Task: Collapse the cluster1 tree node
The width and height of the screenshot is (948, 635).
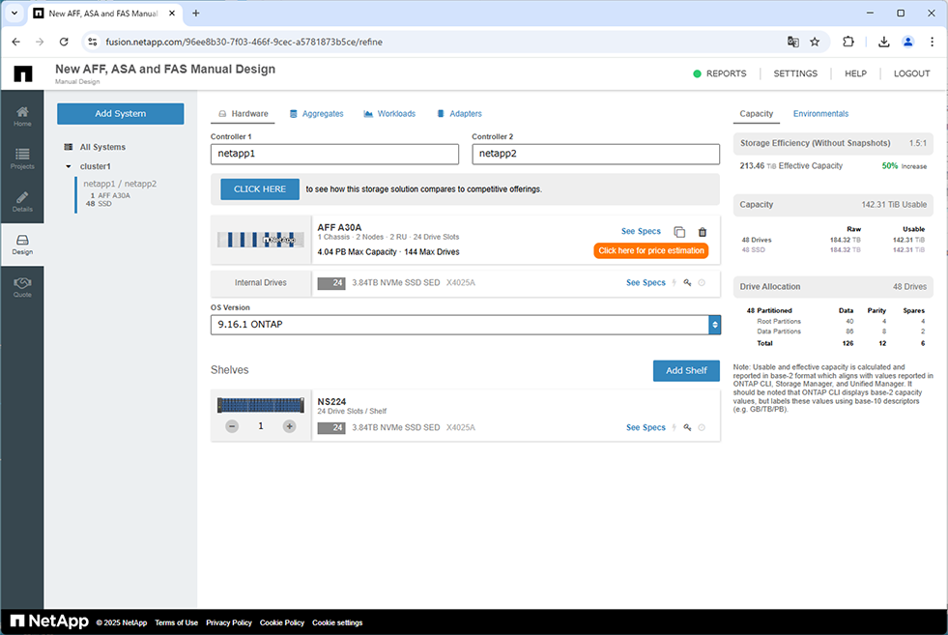Action: pyautogui.click(x=69, y=166)
